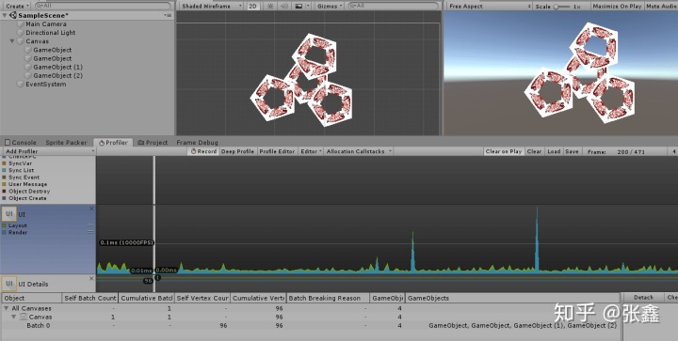Viewport: 678px width, 341px height.
Task: Click the Render color swatch
Action: [x=5, y=232]
